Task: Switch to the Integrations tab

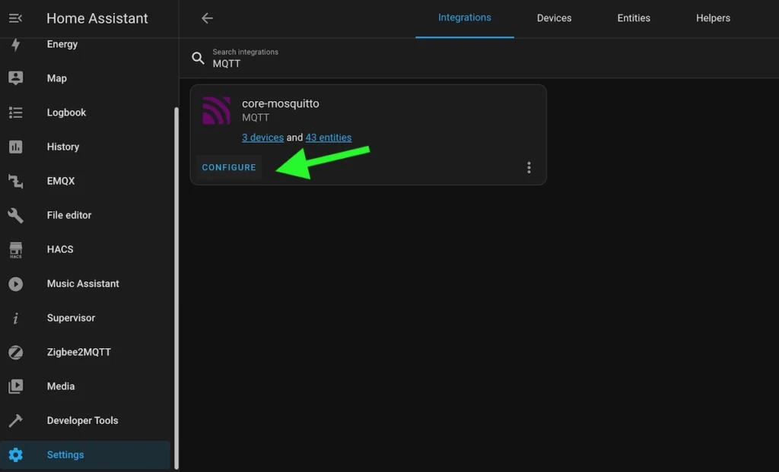Action: [465, 18]
